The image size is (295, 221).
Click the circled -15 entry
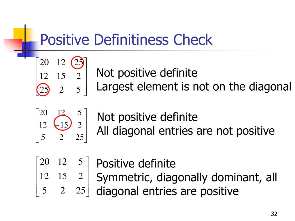63,123
